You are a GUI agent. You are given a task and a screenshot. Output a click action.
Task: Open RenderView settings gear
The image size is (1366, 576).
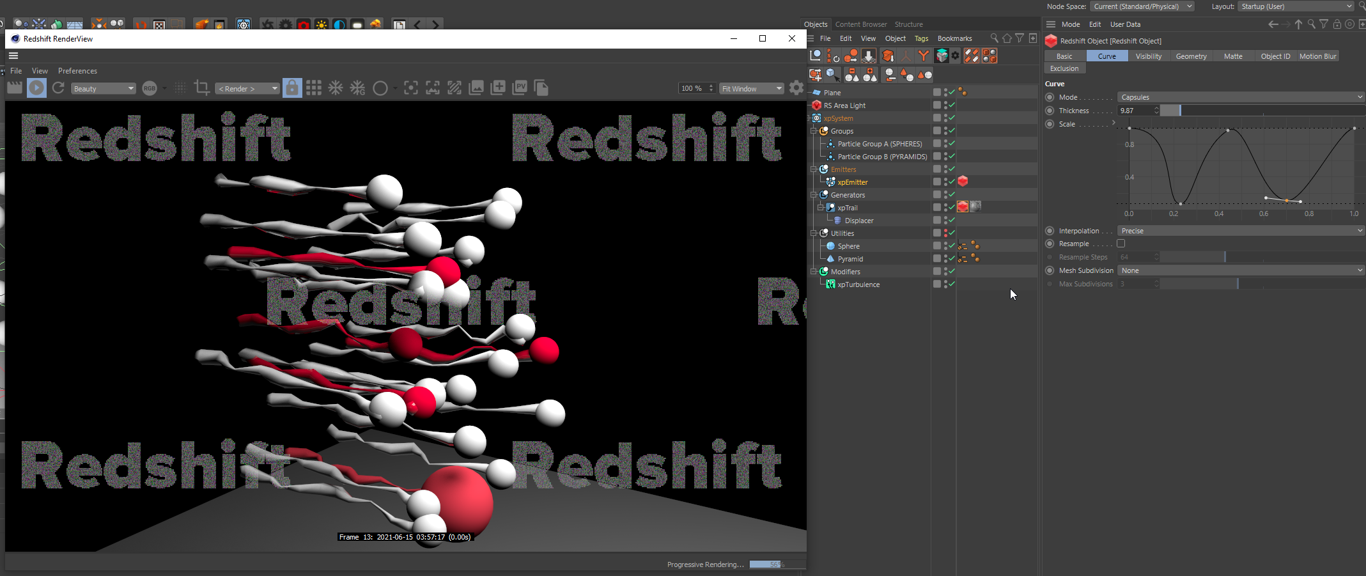[x=796, y=88]
